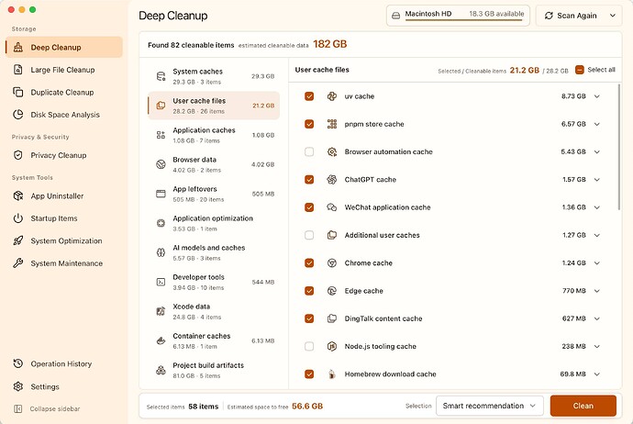Image resolution: width=633 pixels, height=424 pixels.
Task: Click the Startup Items power icon
Action: coord(18,218)
